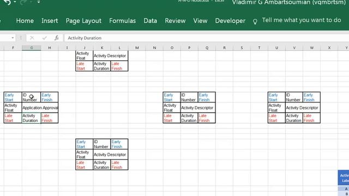Open the View ribbon tab
Image resolution: width=349 pixels, height=196 pixels.
point(200,21)
